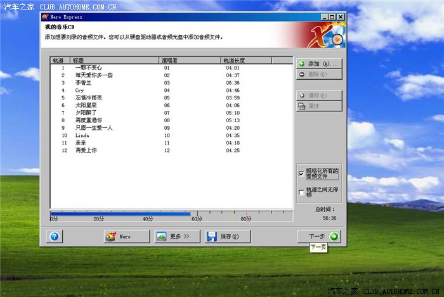Toggle 规格化所有的音频文件 checkbox

[x=301, y=174]
